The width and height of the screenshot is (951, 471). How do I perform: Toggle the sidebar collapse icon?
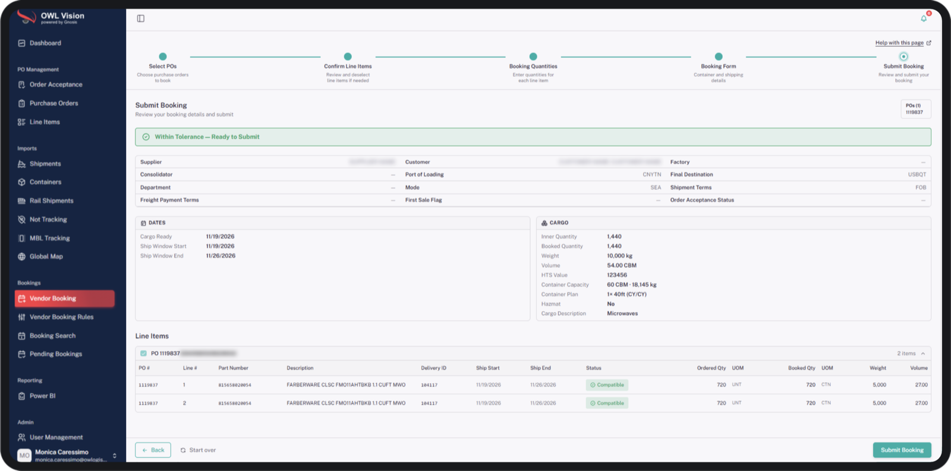(x=141, y=18)
